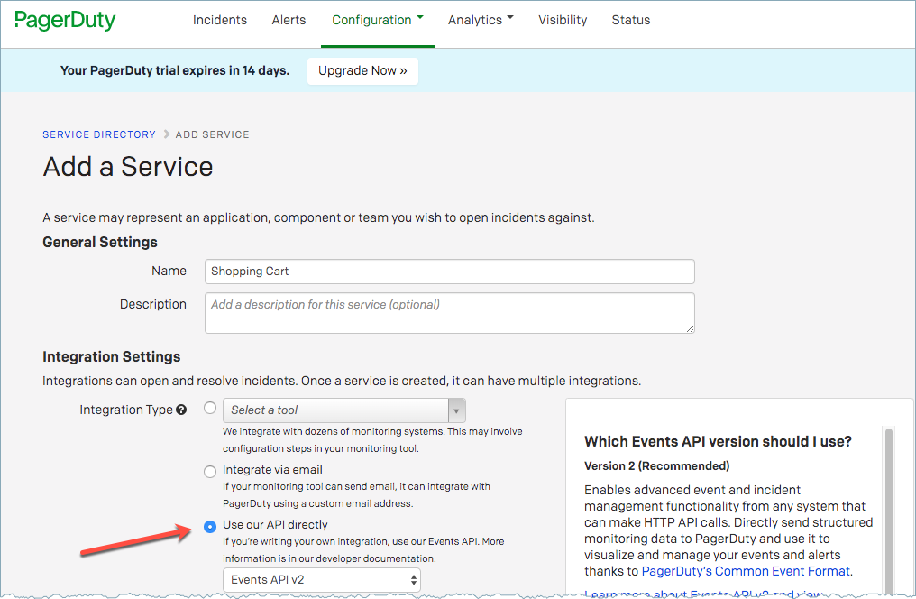Click the Integration Settings section heading
916x599 pixels.
tap(112, 356)
